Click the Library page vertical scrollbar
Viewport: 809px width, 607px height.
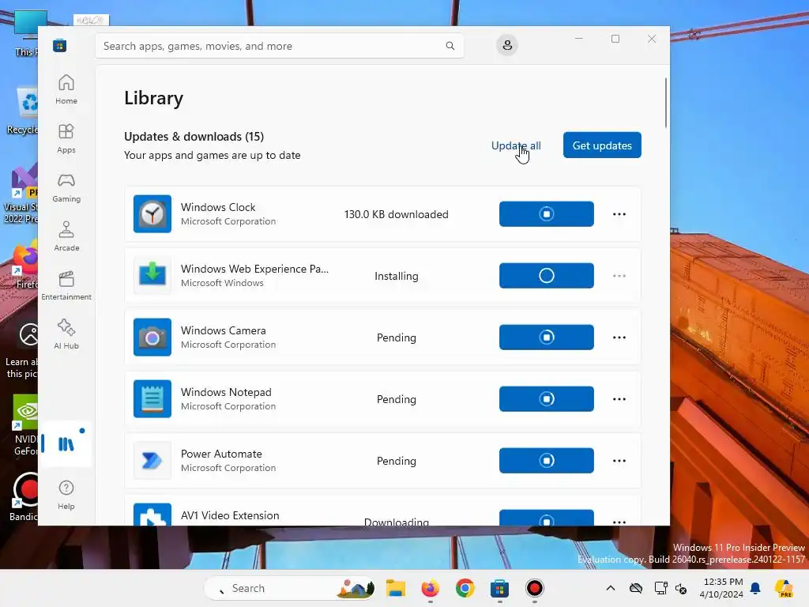[x=665, y=102]
